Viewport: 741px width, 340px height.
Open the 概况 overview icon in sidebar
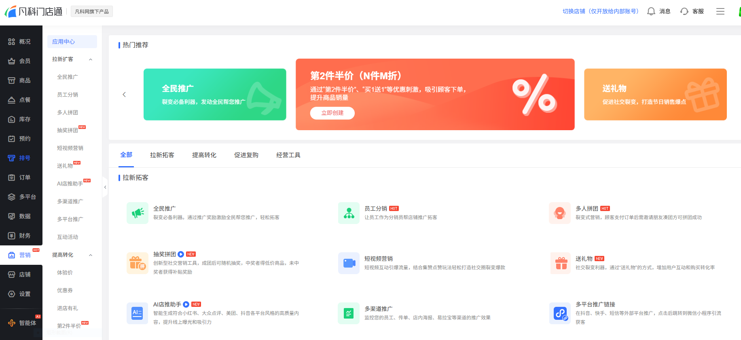point(11,42)
